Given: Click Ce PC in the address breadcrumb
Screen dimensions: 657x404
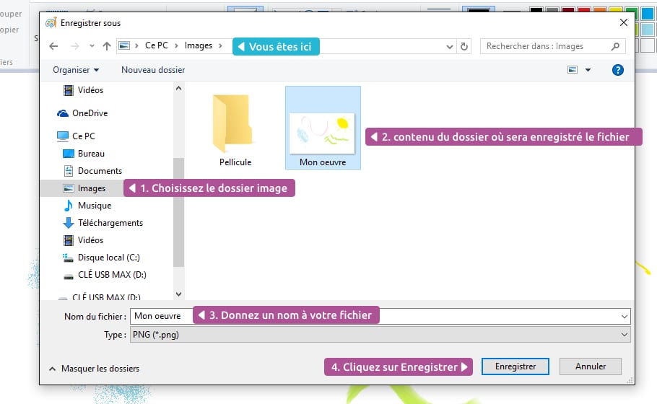Looking at the screenshot, I should [157, 45].
